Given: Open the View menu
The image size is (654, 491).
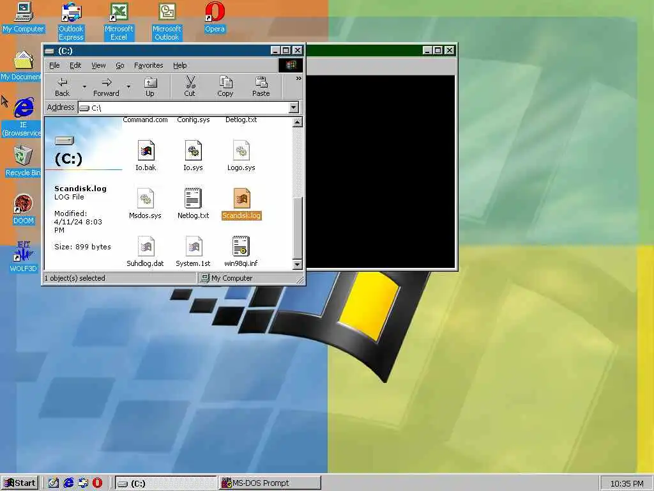Looking at the screenshot, I should [x=98, y=65].
